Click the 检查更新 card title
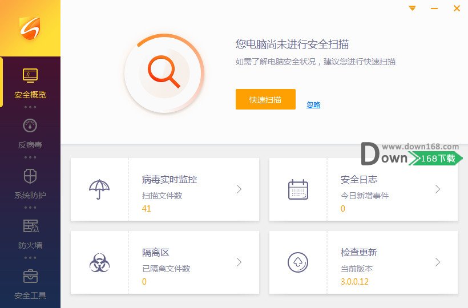Image resolution: width=468 pixels, height=308 pixels. coord(359,252)
